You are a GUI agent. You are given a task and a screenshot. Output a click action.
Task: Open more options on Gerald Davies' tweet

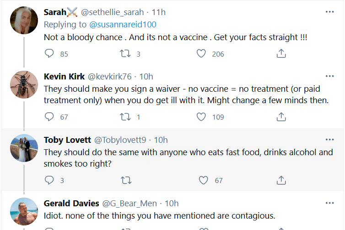[330, 203]
